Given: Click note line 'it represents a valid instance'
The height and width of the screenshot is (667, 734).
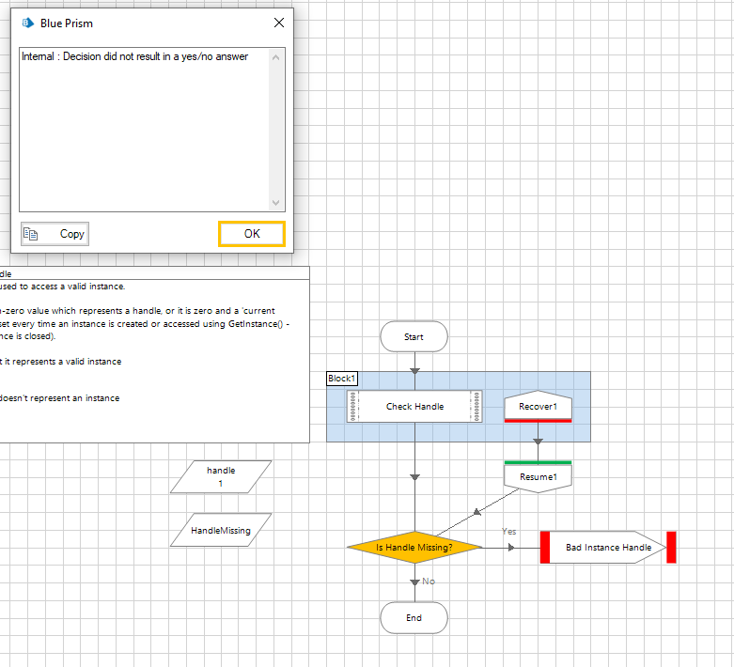Looking at the screenshot, I should point(61,362).
